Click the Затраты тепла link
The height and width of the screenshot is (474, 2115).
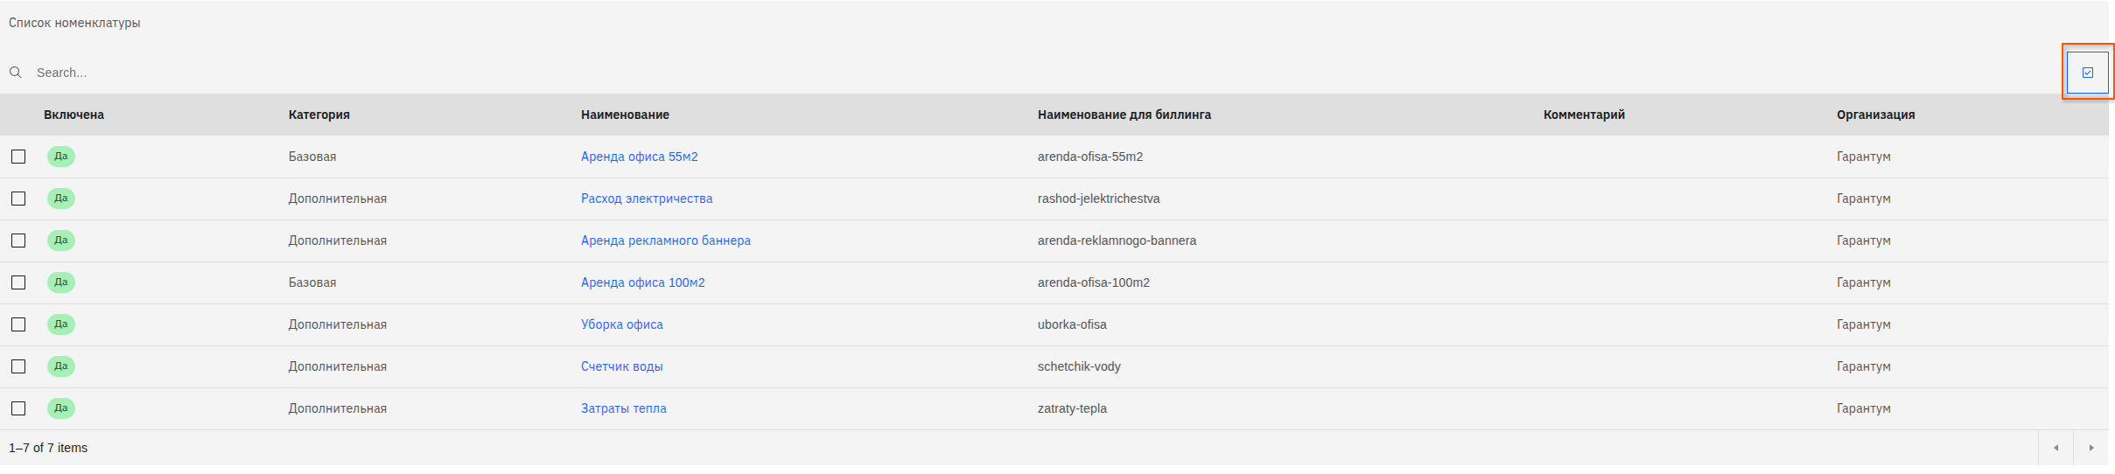pos(623,408)
